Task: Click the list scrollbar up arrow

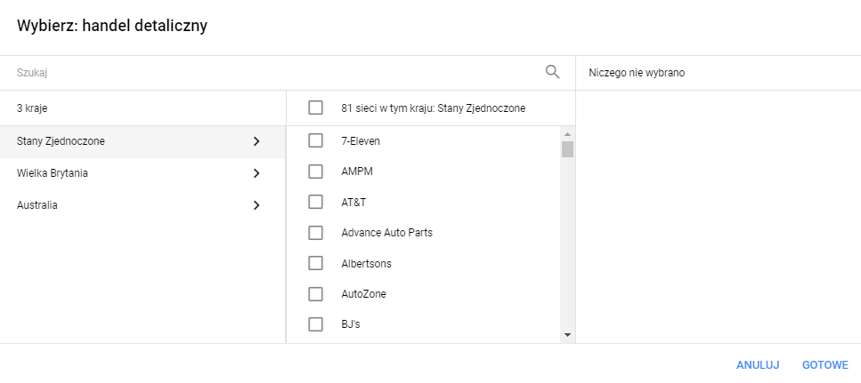Action: pos(568,134)
